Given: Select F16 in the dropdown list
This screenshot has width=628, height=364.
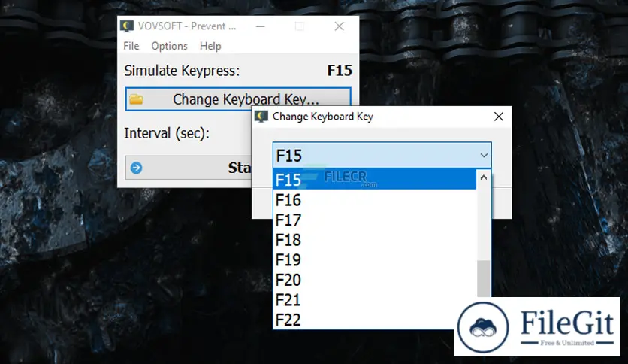Looking at the screenshot, I should click(375, 199).
